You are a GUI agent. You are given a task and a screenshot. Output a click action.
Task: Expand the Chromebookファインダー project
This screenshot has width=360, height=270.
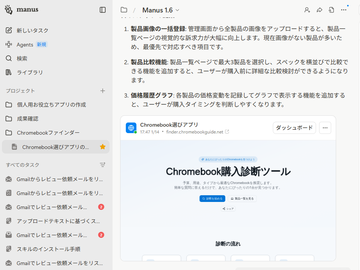click(48, 133)
